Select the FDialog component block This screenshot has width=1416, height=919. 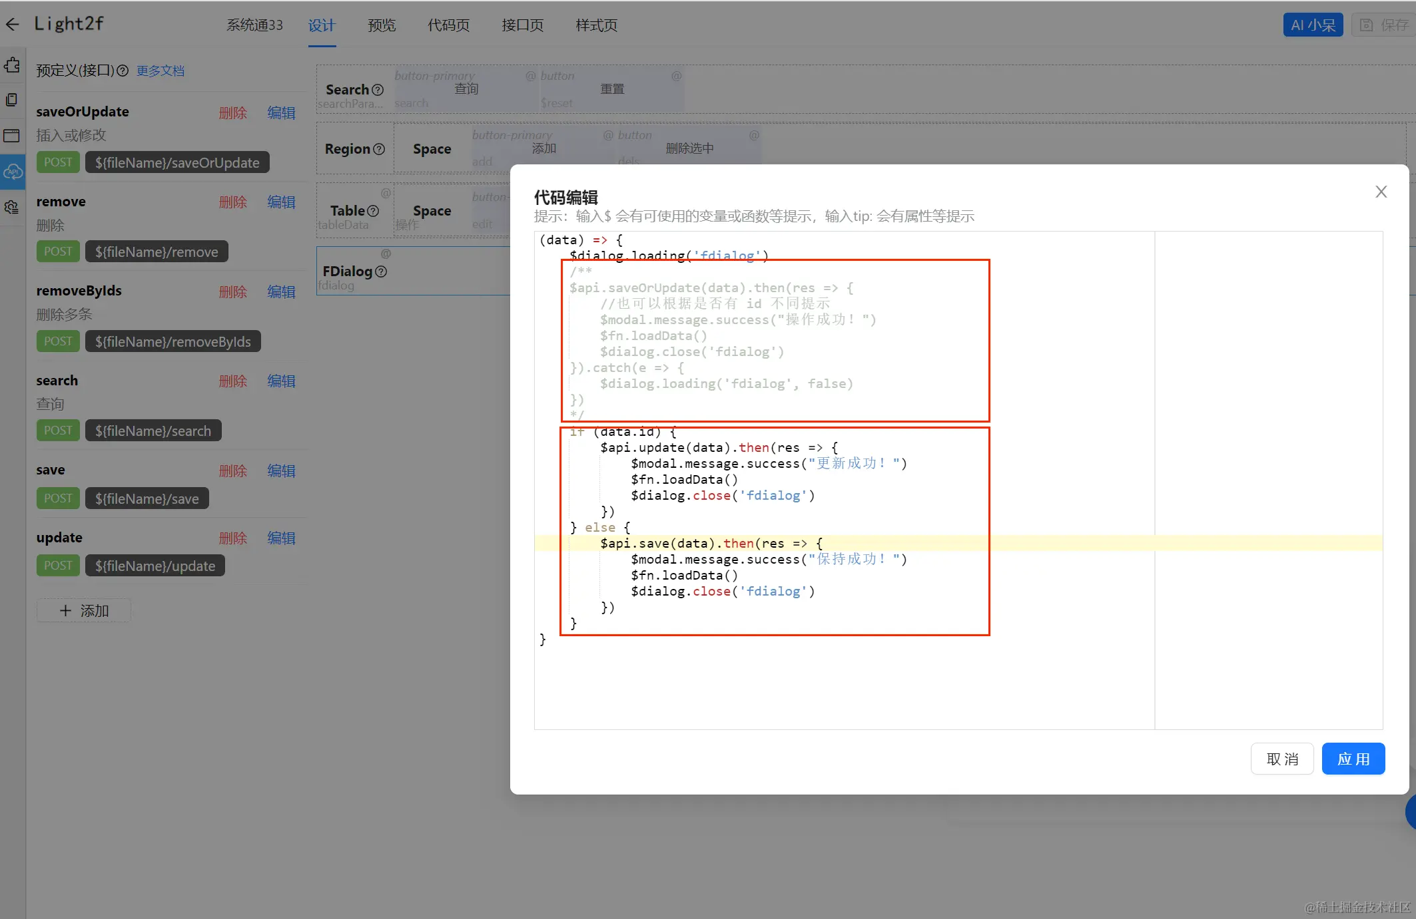tap(413, 271)
